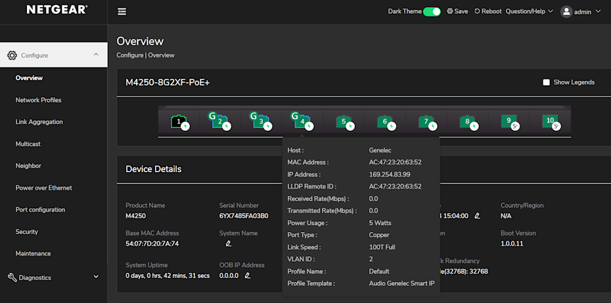The image size is (611, 303).
Task: Edit the System Name with the pencil icon
Action: tap(229, 244)
